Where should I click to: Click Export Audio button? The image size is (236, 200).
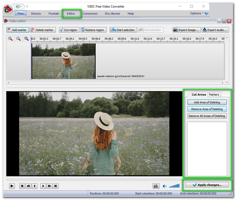click(x=215, y=30)
